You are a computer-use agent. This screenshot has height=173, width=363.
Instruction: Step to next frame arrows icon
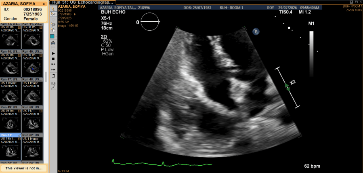[53, 70]
